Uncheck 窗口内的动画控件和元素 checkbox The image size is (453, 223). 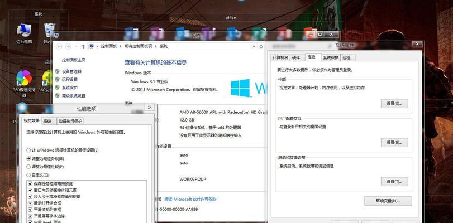coord(30,190)
